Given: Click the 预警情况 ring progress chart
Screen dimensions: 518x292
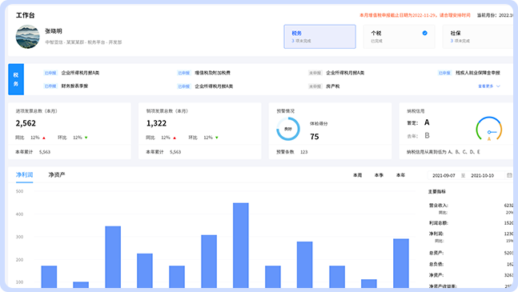Looking at the screenshot, I should (288, 129).
